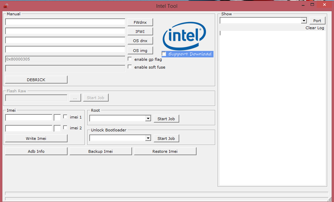Click the disabled Flash Raw Start Job button
The image size is (334, 202).
96,98
